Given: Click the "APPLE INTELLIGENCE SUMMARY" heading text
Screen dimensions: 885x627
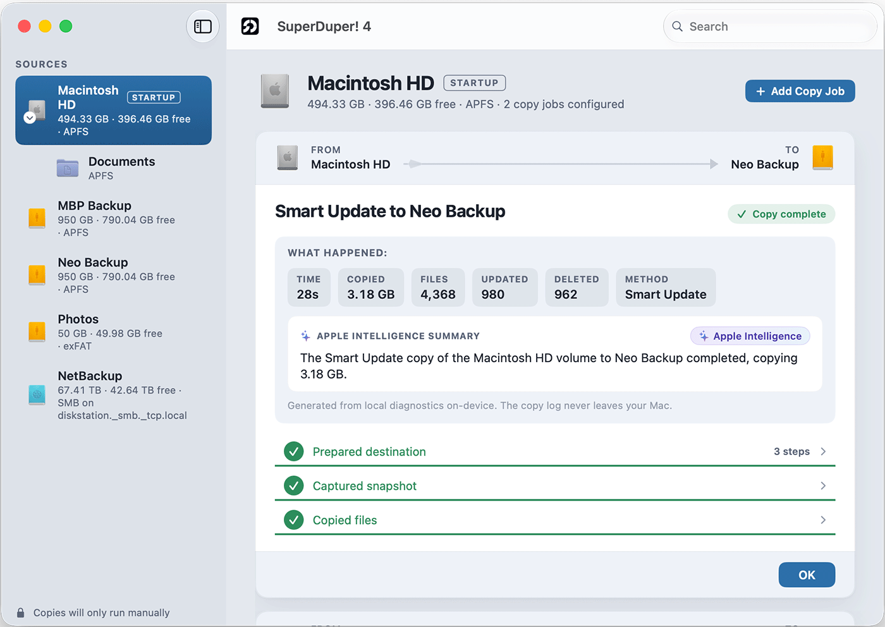Looking at the screenshot, I should click(x=398, y=336).
